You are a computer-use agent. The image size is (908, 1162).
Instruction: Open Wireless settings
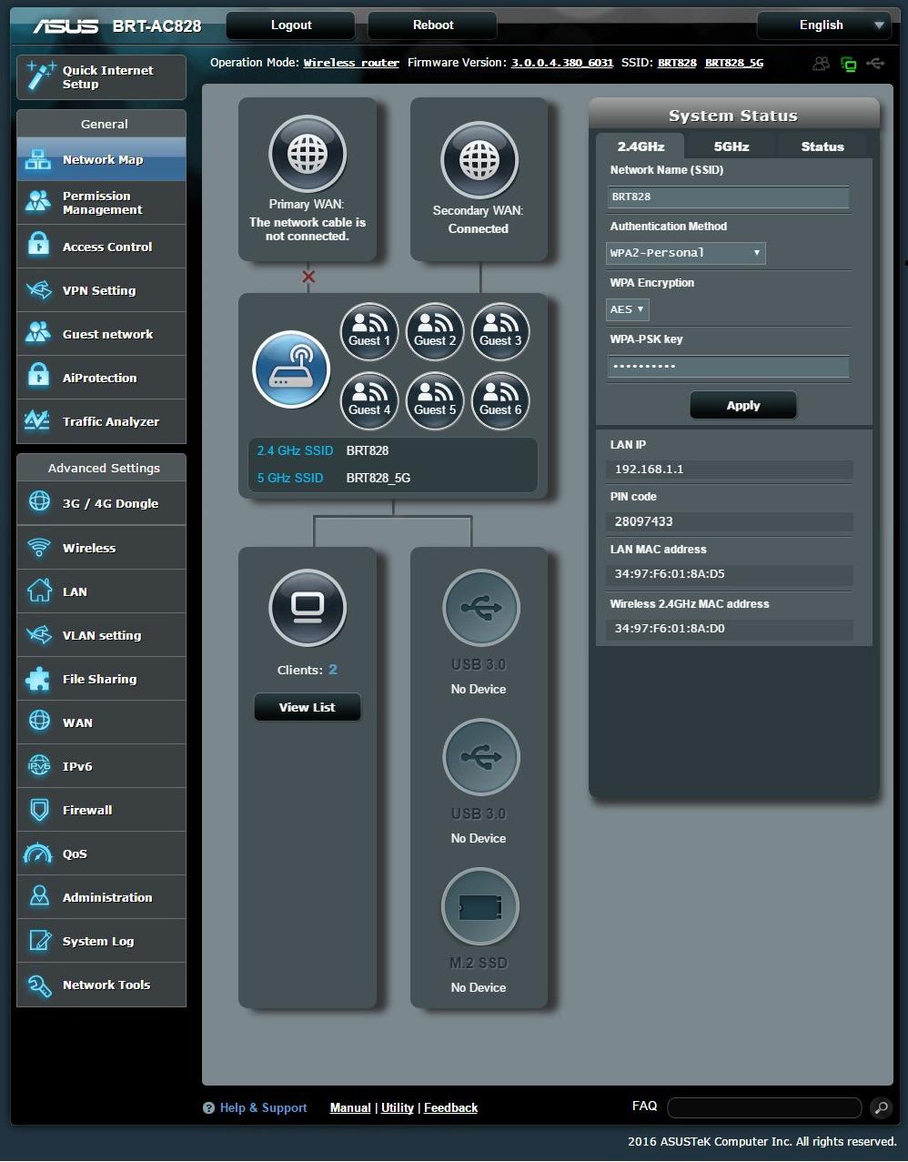tap(101, 548)
